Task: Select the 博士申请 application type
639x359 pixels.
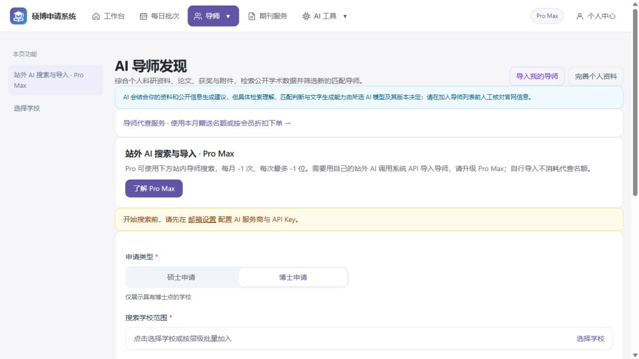Action: [293, 277]
